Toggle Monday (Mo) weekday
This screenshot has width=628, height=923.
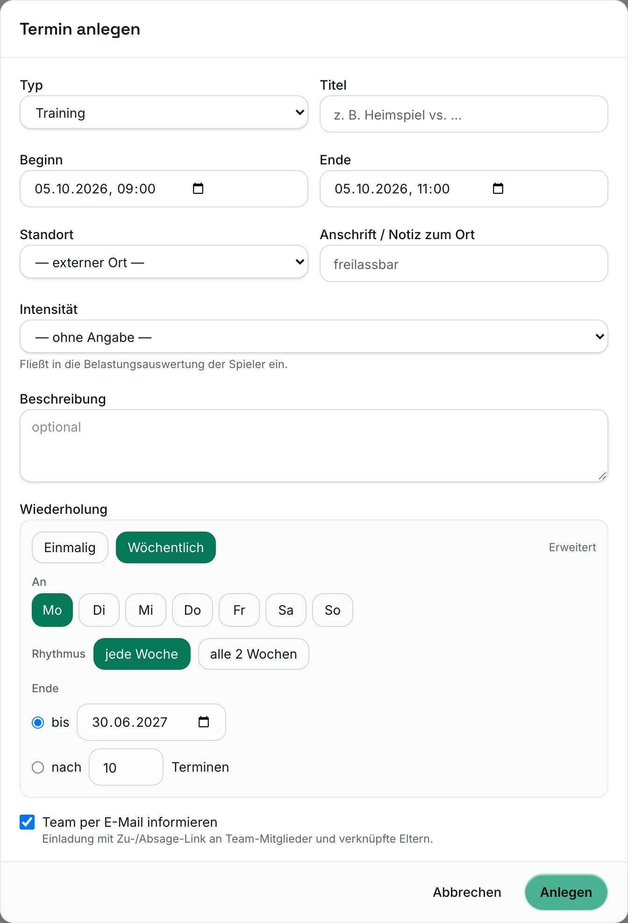coord(52,610)
